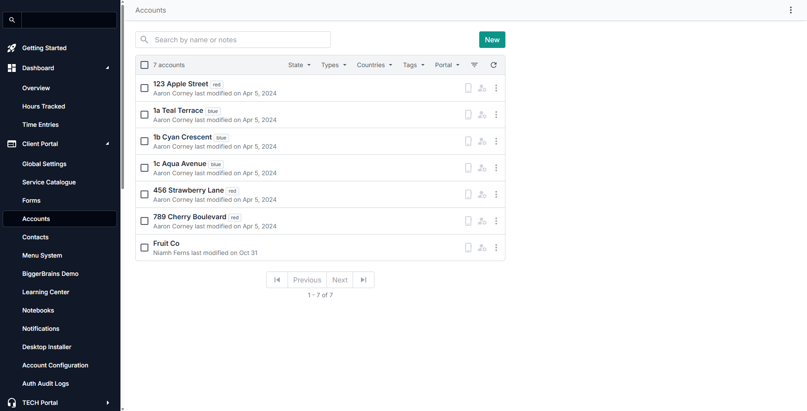
Task: Open the Portal filter dropdown
Action: click(447, 65)
